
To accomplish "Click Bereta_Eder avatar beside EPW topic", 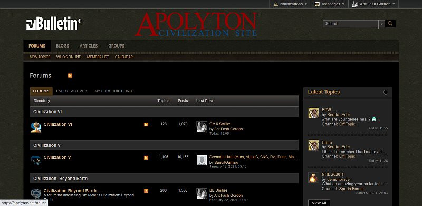I will point(313,113).
